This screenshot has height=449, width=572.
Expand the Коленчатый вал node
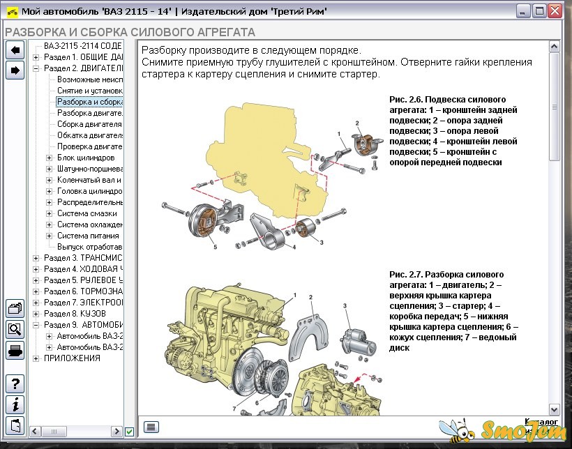[49, 180]
